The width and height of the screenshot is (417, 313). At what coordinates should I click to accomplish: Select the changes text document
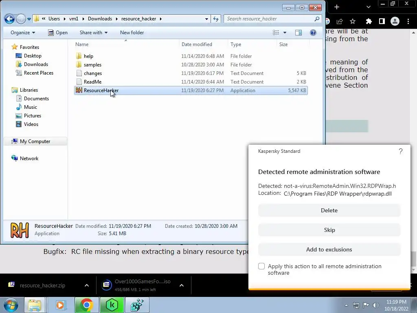pos(191,73)
